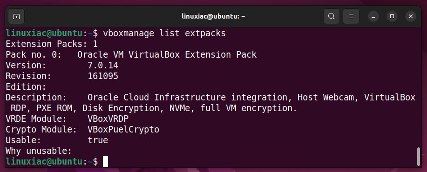Click the 'Edition:' label line

point(26,87)
